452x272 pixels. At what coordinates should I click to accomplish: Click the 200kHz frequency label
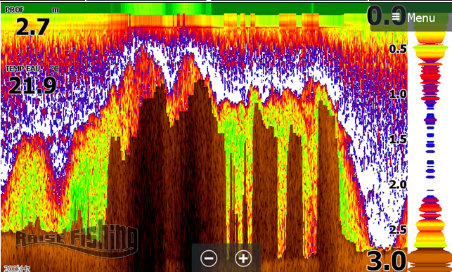[x=18, y=268]
